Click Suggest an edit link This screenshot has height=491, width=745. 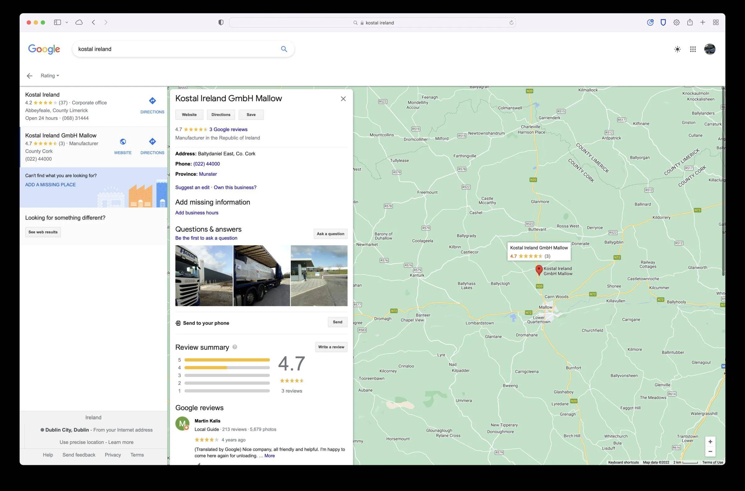(192, 187)
